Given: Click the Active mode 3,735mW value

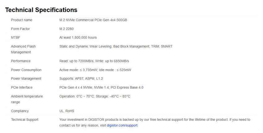Looking at the screenshot, I should click(78, 70).
